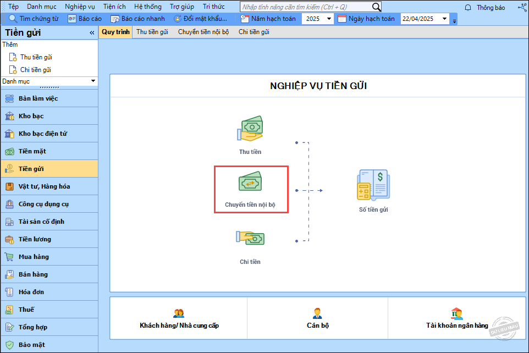
Task: Click the search magnifier icon
Action: (x=377, y=7)
